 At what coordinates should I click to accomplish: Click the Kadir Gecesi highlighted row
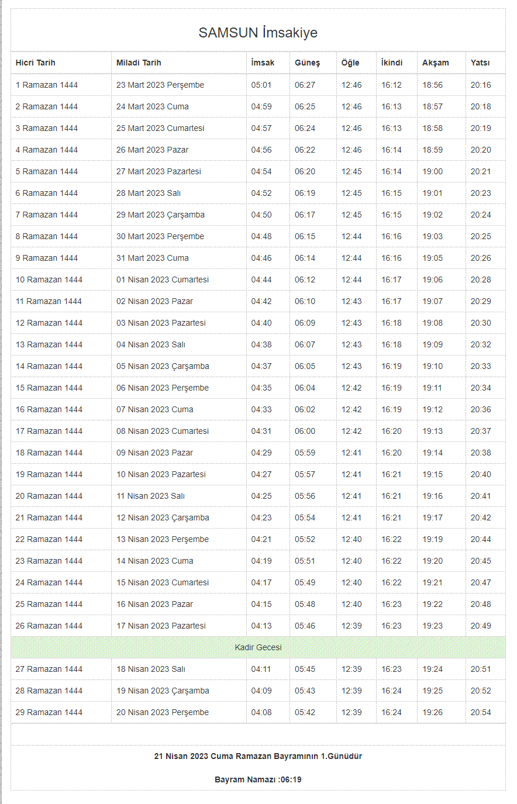tap(258, 647)
